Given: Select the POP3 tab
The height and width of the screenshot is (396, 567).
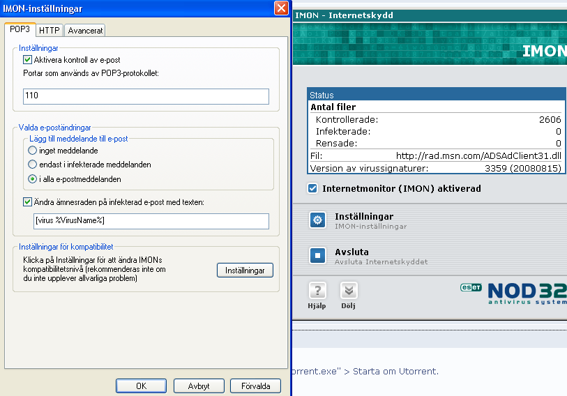Looking at the screenshot, I should click(x=20, y=29).
